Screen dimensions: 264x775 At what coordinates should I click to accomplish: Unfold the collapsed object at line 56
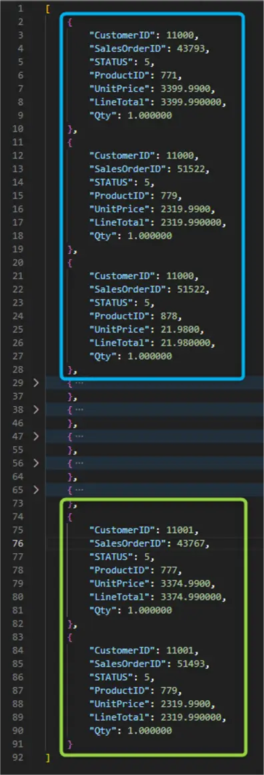pyautogui.click(x=35, y=463)
